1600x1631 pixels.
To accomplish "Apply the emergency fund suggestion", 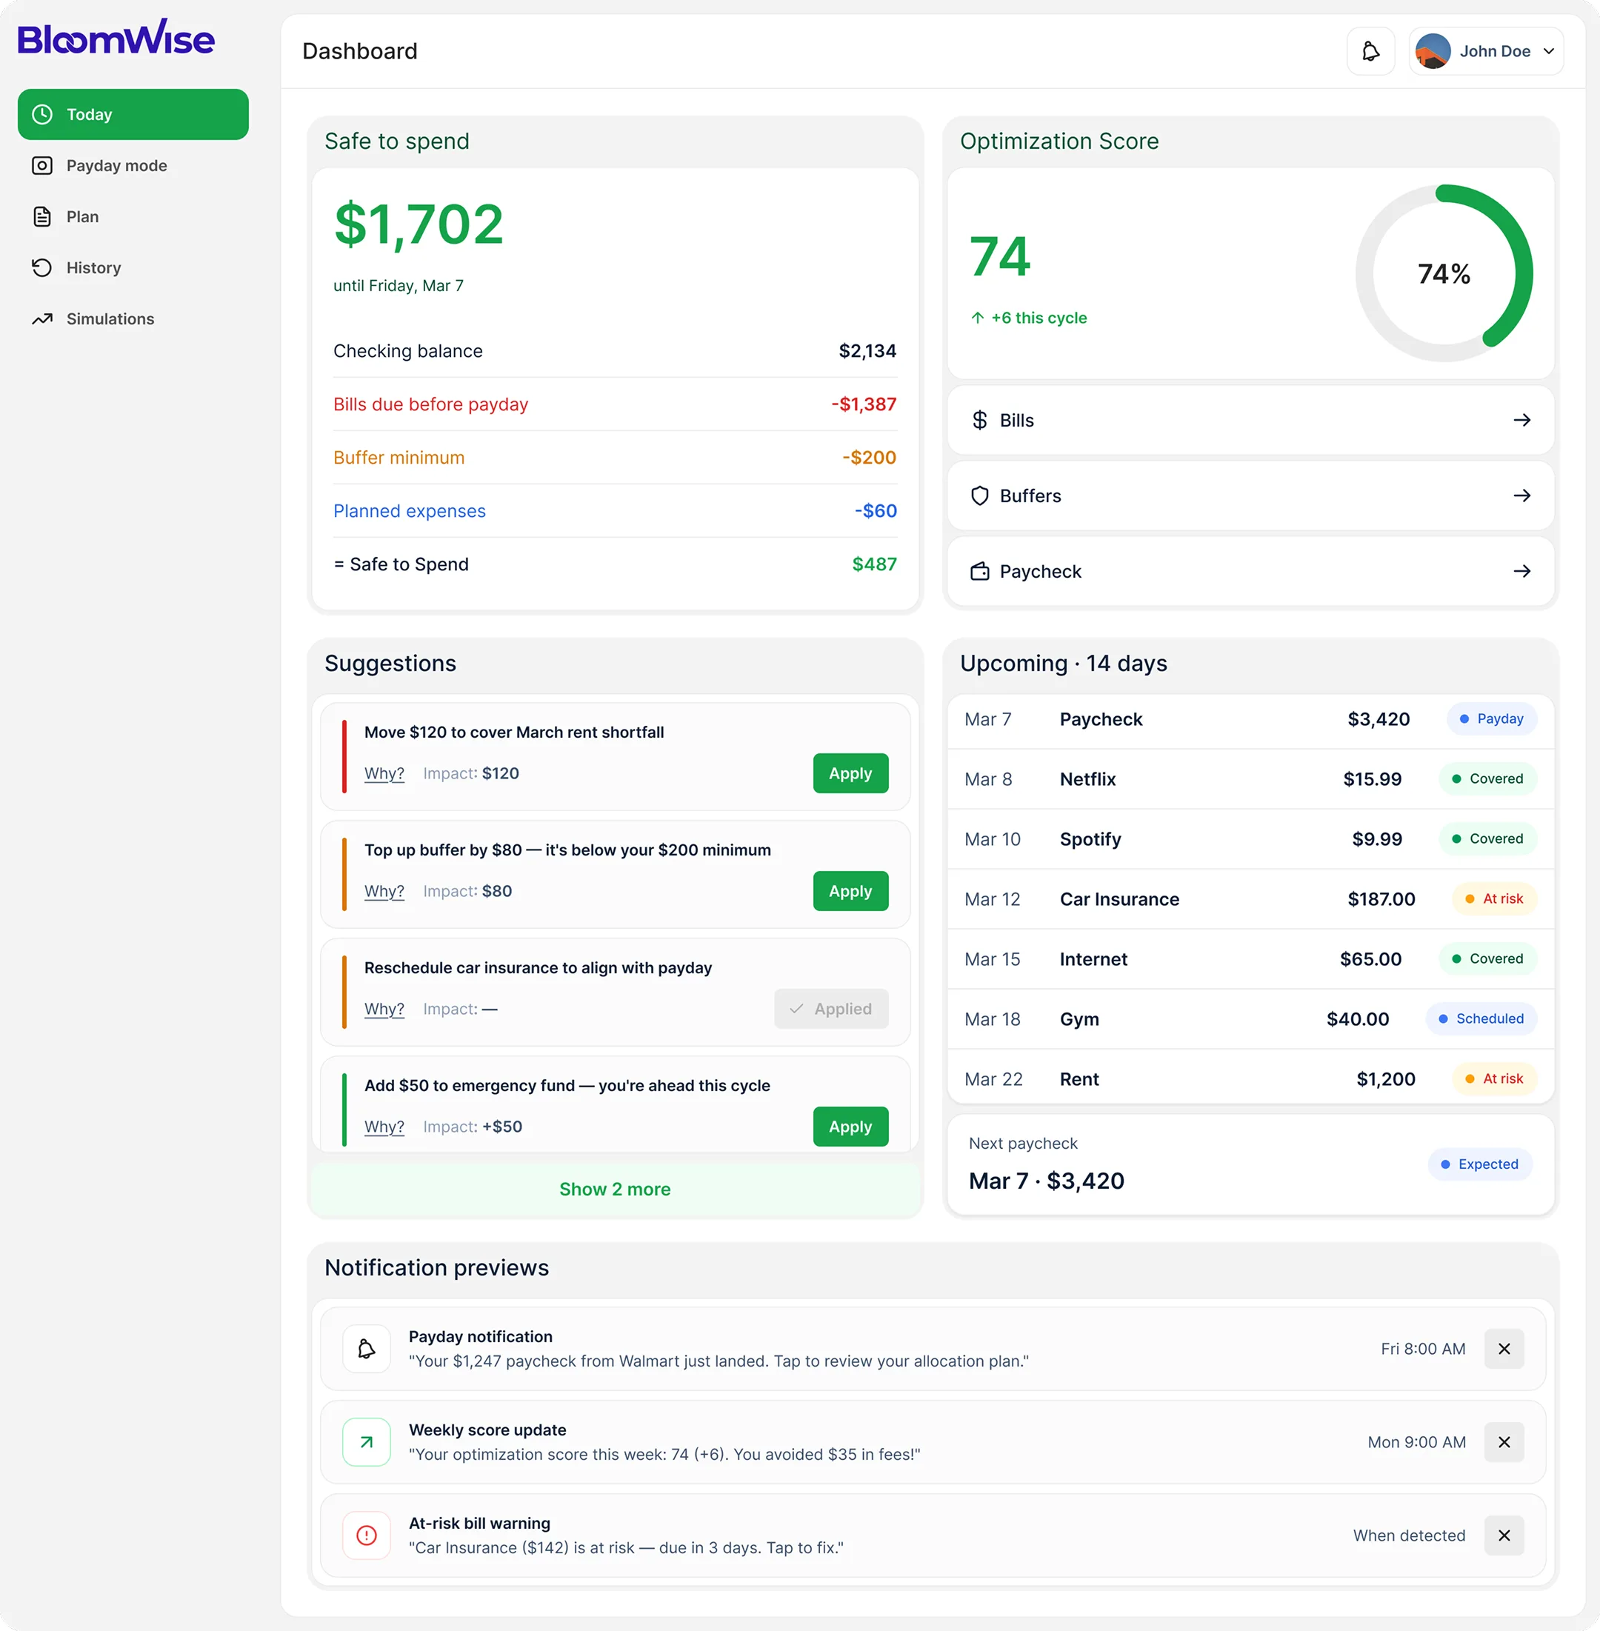I will pyautogui.click(x=850, y=1127).
